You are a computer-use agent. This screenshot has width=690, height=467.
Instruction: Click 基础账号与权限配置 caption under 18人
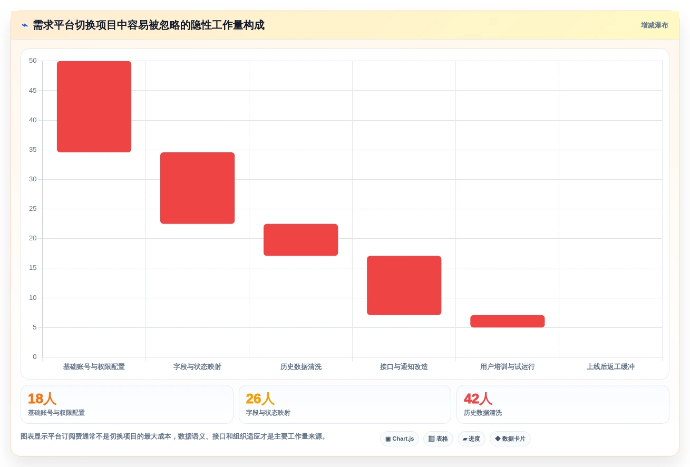coord(56,413)
